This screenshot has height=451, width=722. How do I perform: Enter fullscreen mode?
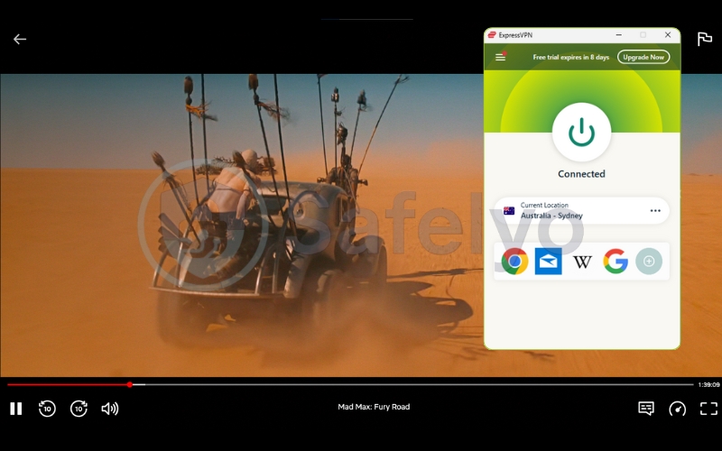click(x=708, y=409)
